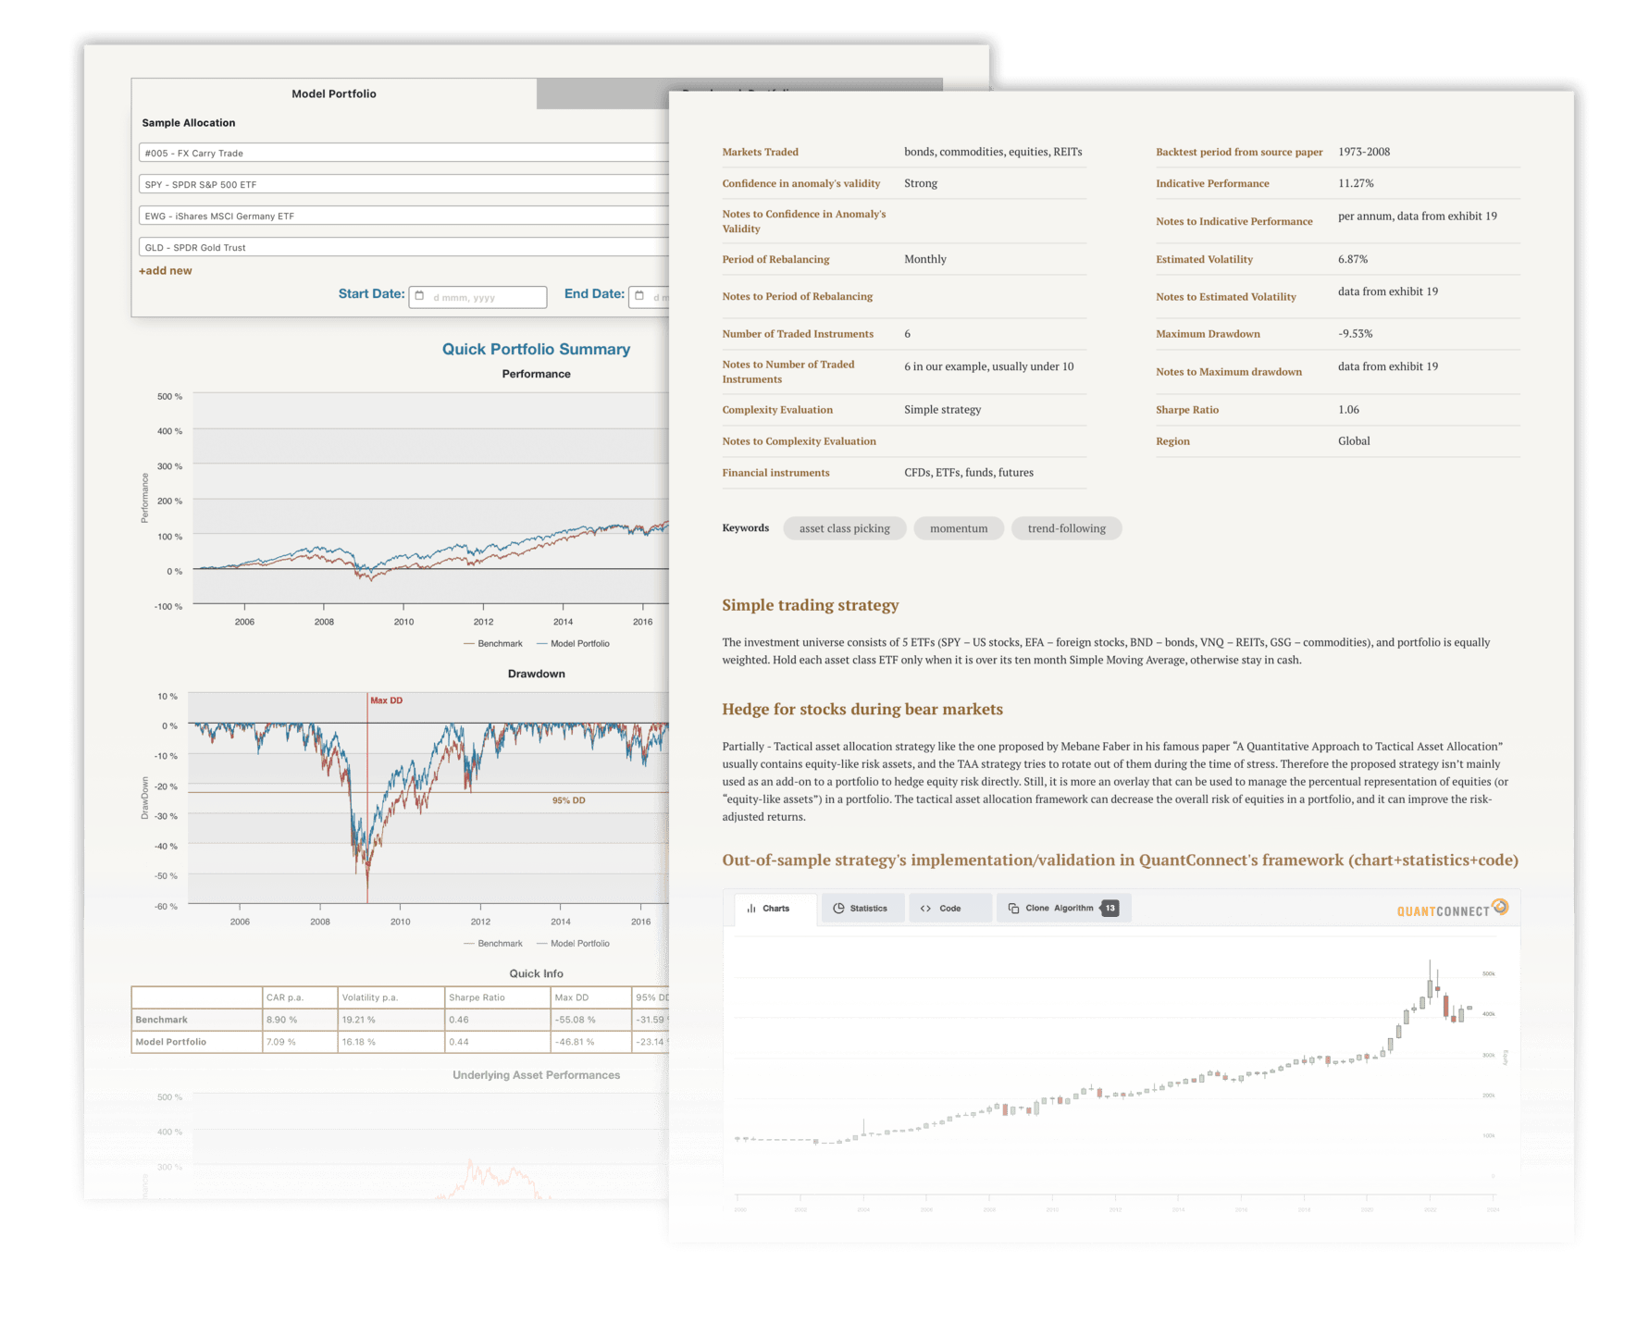Image resolution: width=1649 pixels, height=1325 pixels.
Task: Click the Benchmark row label in Quick Info
Action: click(161, 1020)
